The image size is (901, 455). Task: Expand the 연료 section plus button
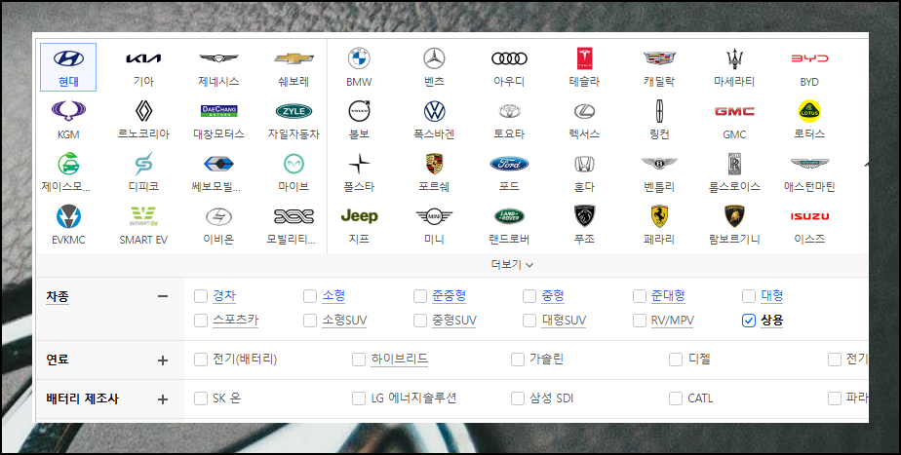(x=163, y=360)
